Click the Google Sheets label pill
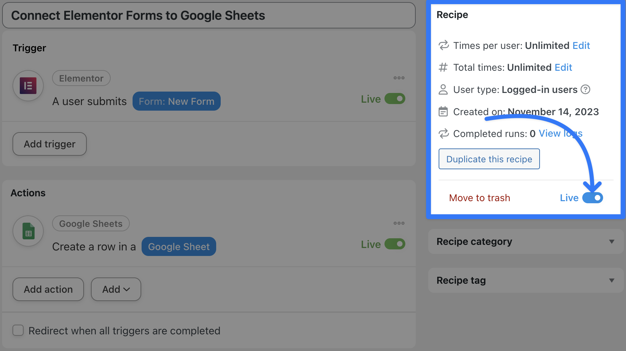 91,224
